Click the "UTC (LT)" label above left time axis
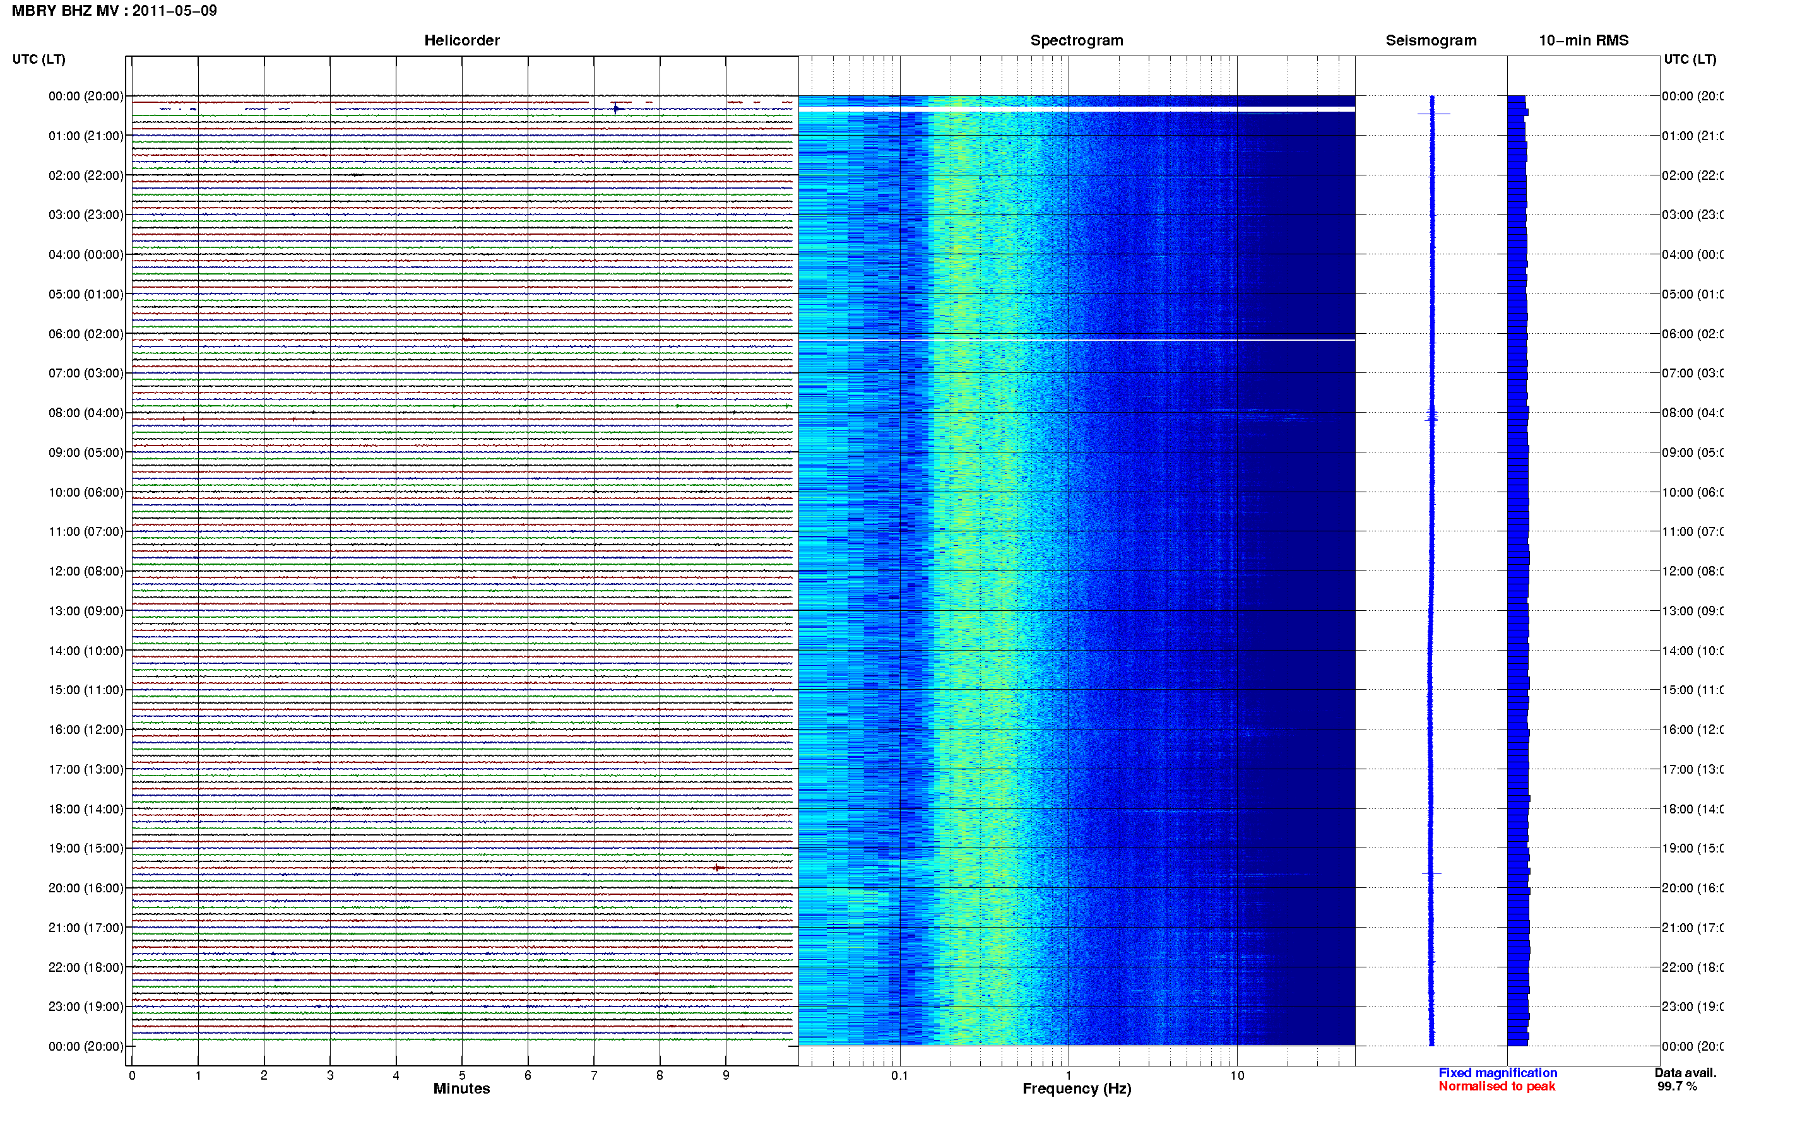This screenshot has width=1795, height=1122. 39,59
